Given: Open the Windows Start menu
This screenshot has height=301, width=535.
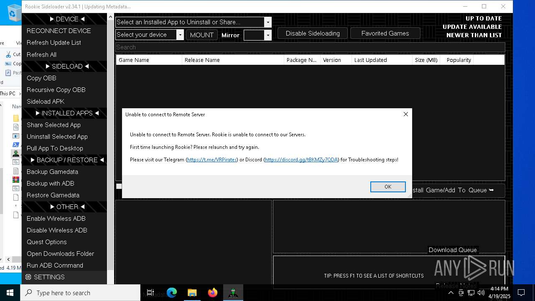Looking at the screenshot, I should [x=10, y=293].
